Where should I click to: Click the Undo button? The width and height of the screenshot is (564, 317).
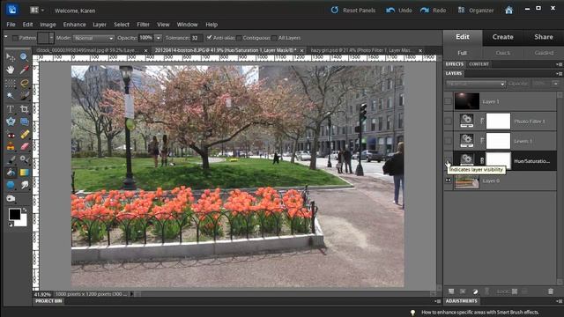[x=399, y=10]
